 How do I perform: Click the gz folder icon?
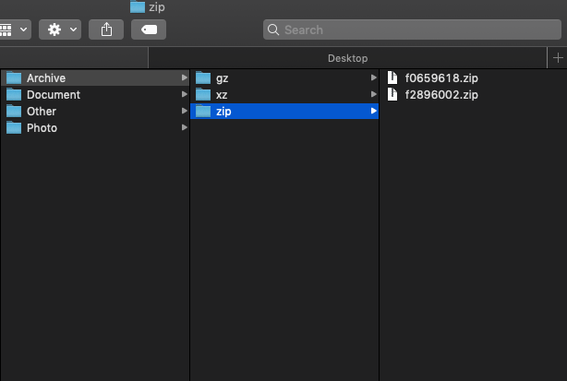pos(203,77)
